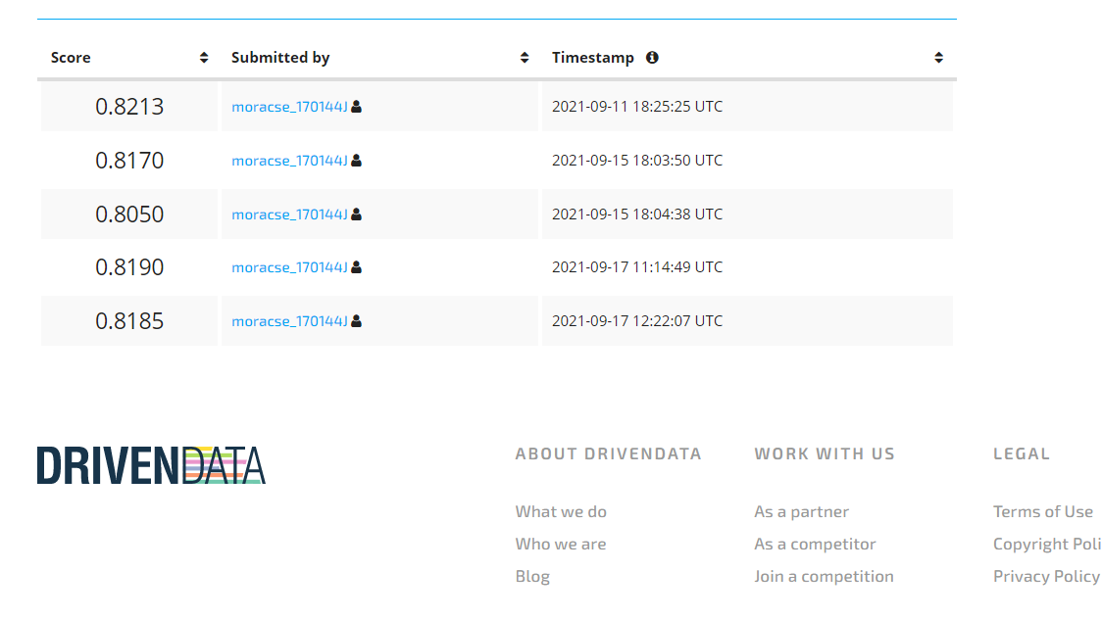Image resolution: width=1102 pixels, height=619 pixels.
Task: Click the DrivenData logo
Action: point(151,465)
